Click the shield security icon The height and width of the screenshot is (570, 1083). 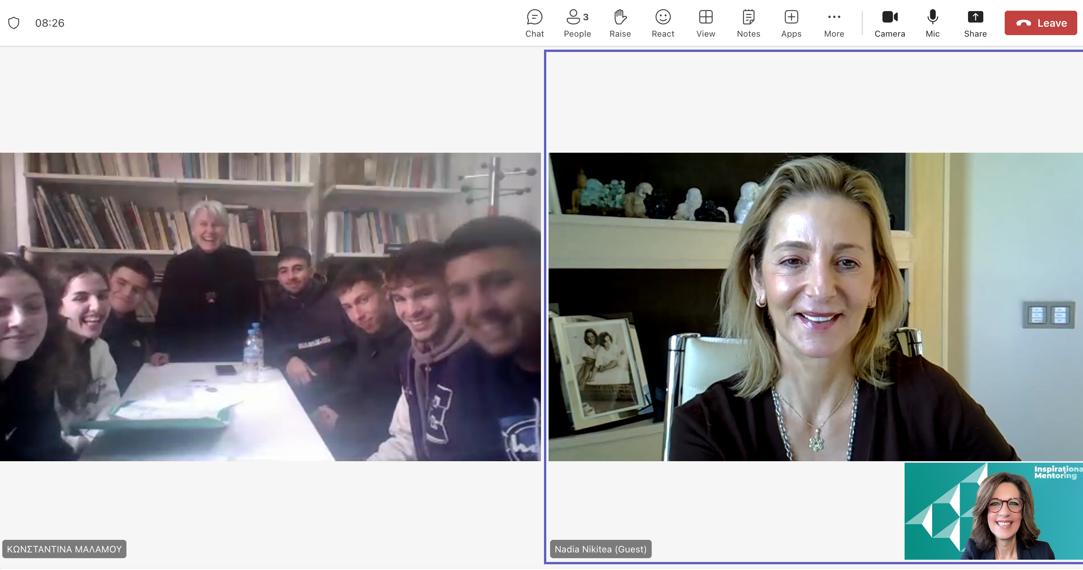14,23
